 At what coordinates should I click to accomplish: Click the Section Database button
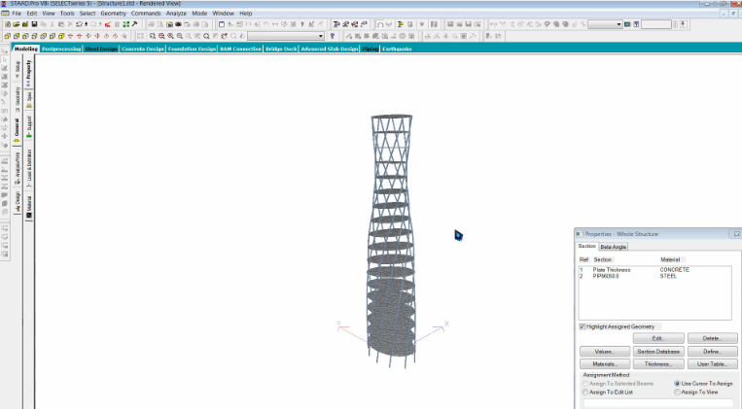[x=658, y=352]
